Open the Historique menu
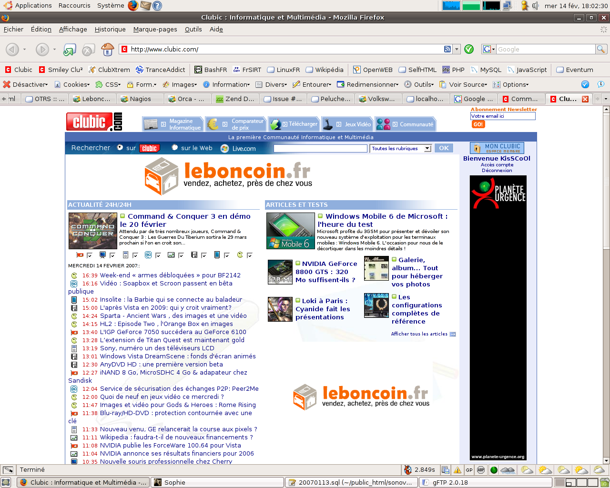610x488 pixels. click(x=110, y=29)
